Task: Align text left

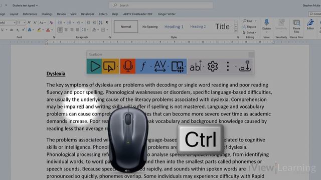Action: pos(60,30)
